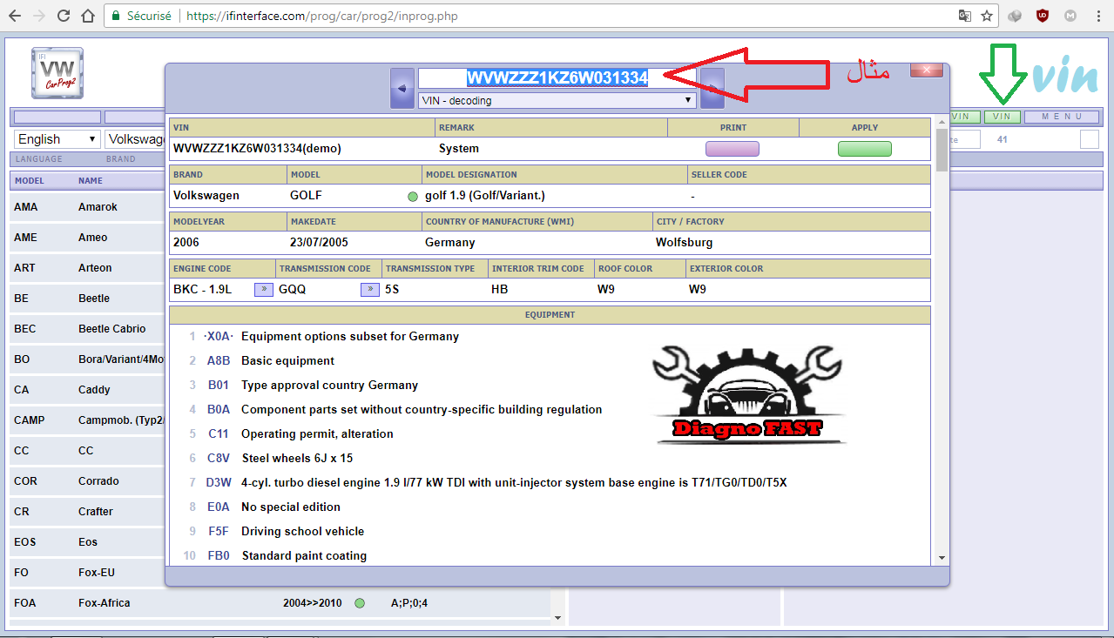Click the previous arrow left of VIN field

pos(402,88)
